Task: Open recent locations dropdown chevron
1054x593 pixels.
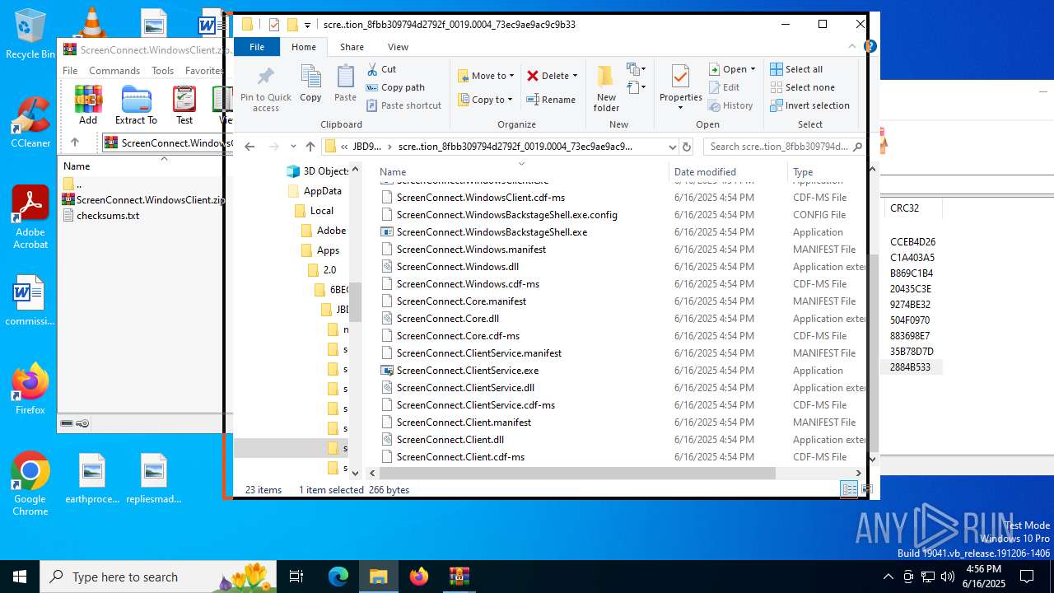Action: [x=293, y=147]
